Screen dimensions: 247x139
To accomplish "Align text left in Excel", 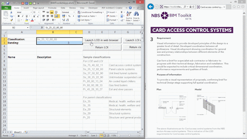I will [x=44, y=16].
